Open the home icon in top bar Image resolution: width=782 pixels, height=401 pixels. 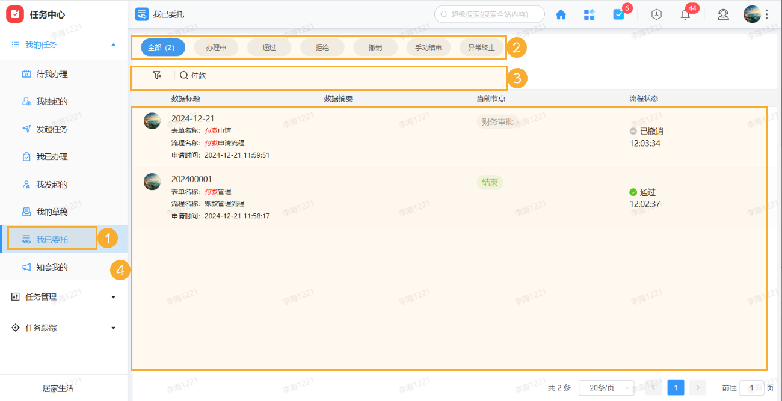(x=560, y=14)
